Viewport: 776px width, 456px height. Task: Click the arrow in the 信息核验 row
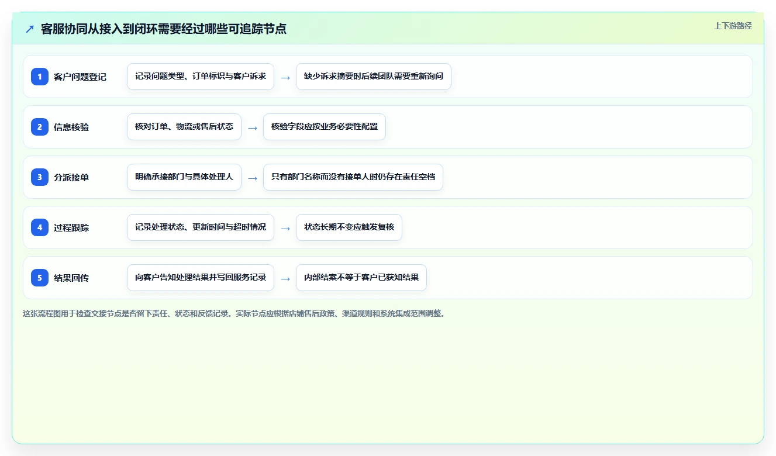(253, 127)
